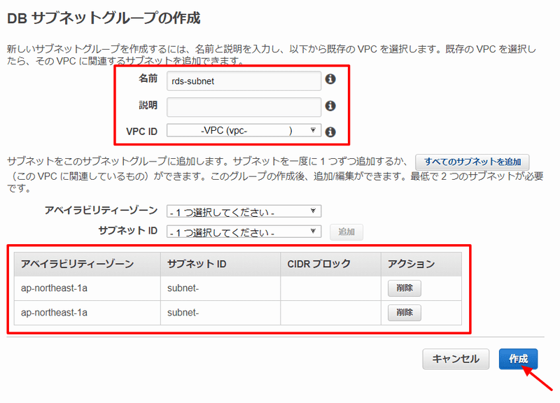Click the 追加 button next to サブネット ID
This screenshot has width=560, height=403.
click(346, 232)
